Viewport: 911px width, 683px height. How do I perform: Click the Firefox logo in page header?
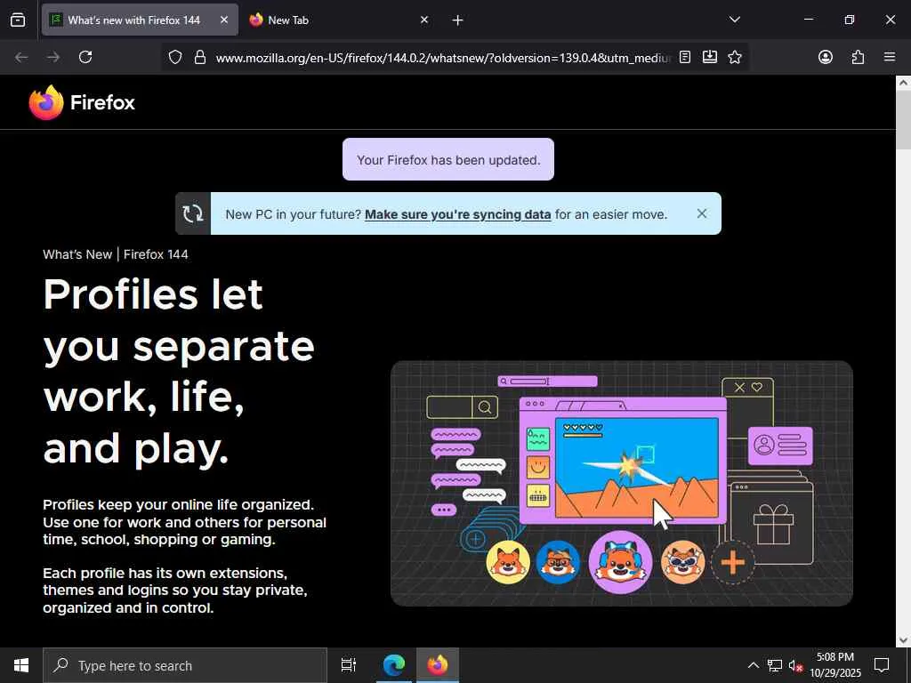[x=82, y=102]
